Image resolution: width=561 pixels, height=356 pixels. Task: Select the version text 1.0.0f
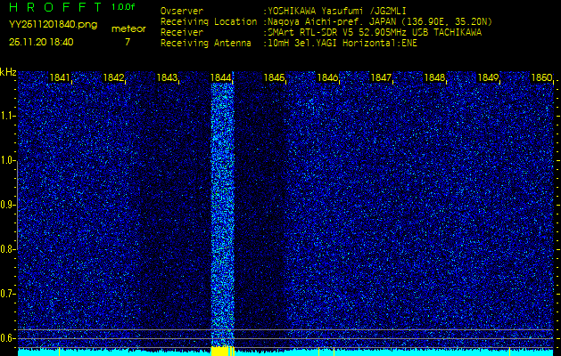(x=123, y=7)
